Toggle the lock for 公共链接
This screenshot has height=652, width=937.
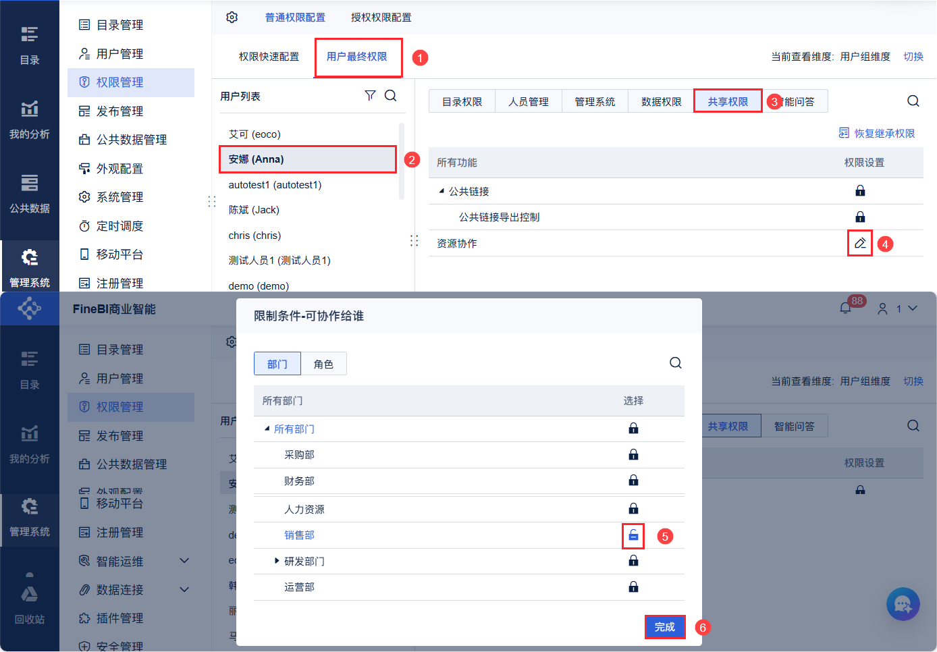pyautogui.click(x=860, y=191)
